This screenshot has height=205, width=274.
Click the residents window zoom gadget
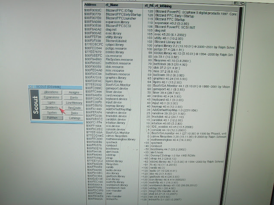pyautogui.click(x=236, y=3)
